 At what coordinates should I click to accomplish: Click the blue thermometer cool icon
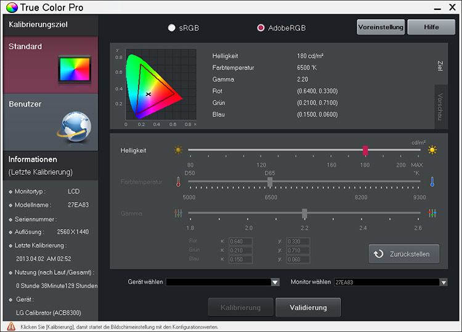coord(432,182)
